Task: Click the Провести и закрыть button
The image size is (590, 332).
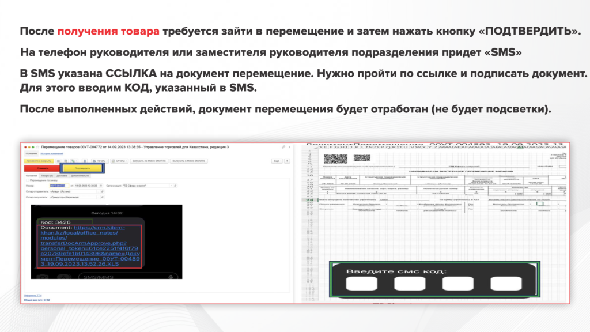Action: (39, 161)
